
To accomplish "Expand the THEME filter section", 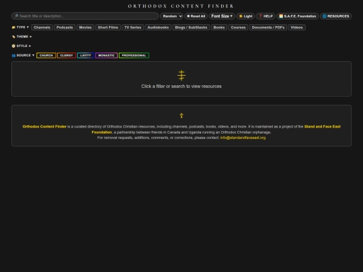I will 22,36.
